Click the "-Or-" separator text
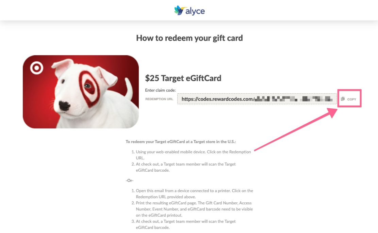 tap(129, 180)
